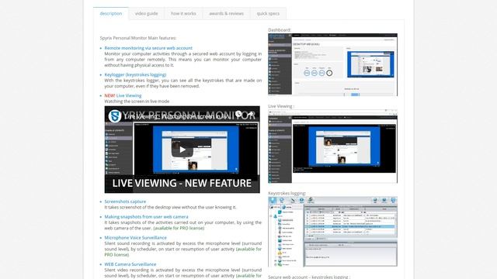The width and height of the screenshot is (497, 279).
Task: Go to the awards & reviews tab
Action: coord(226,14)
